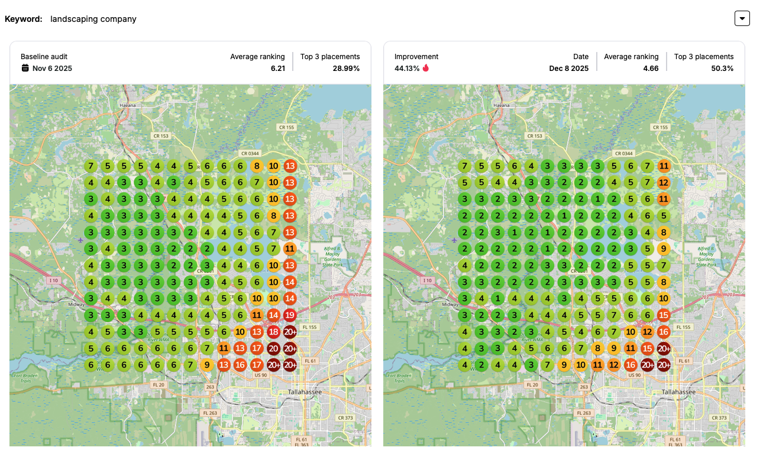The height and width of the screenshot is (457, 763).
Task: Click the 50.3% Top 3 placements value
Action: 722,68
